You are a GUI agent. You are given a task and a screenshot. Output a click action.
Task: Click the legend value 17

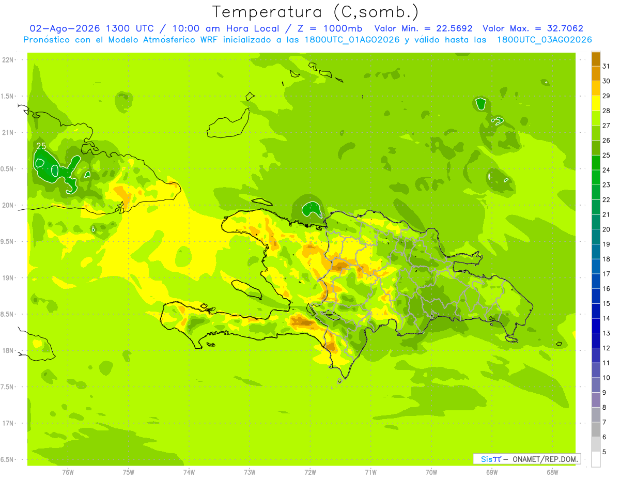pos(607,274)
